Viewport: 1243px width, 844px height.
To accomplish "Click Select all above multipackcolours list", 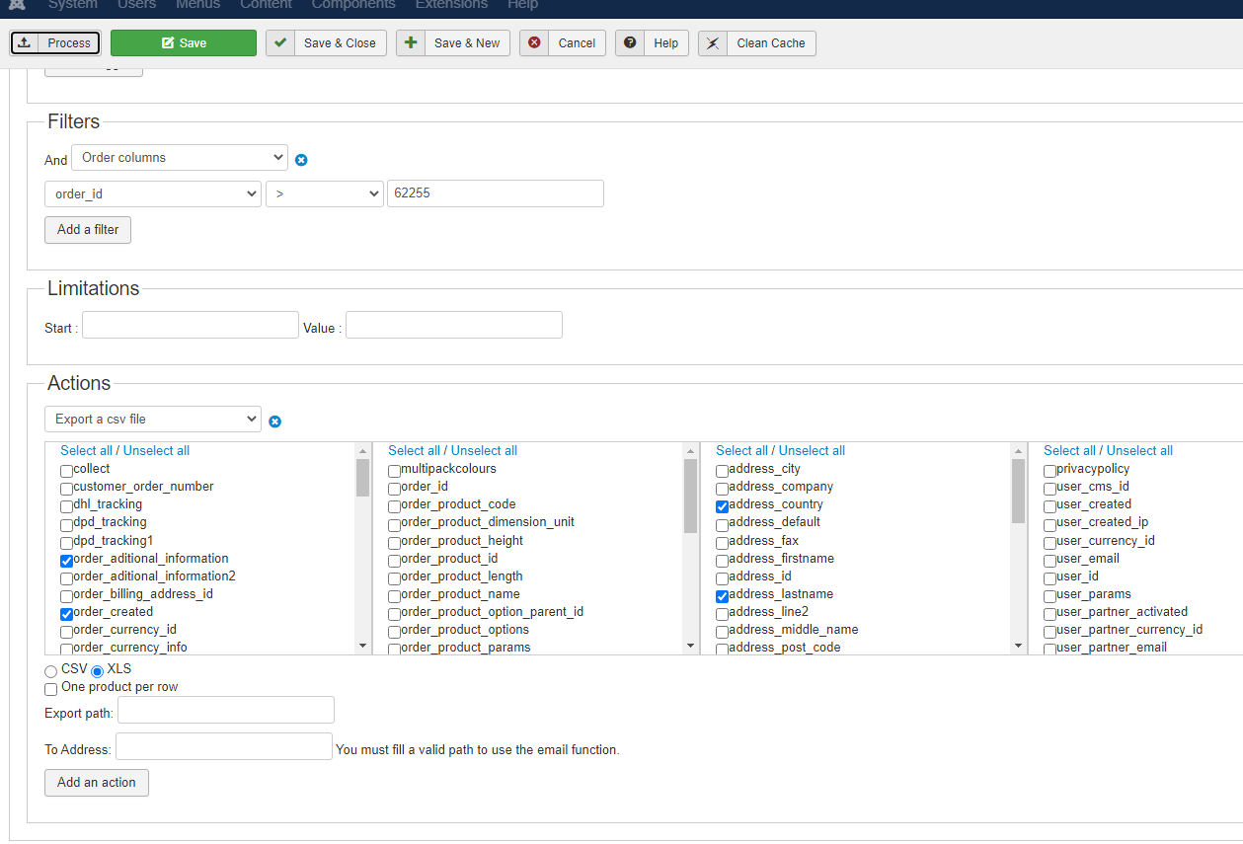I will [414, 450].
